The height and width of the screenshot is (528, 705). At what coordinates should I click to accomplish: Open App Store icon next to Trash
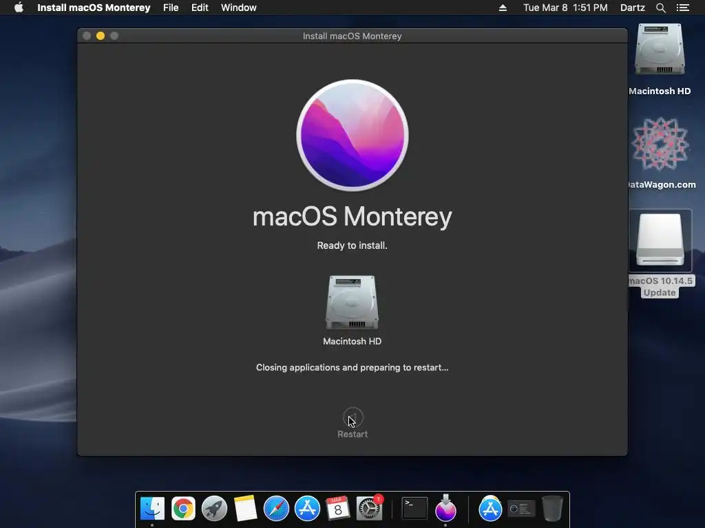point(490,508)
